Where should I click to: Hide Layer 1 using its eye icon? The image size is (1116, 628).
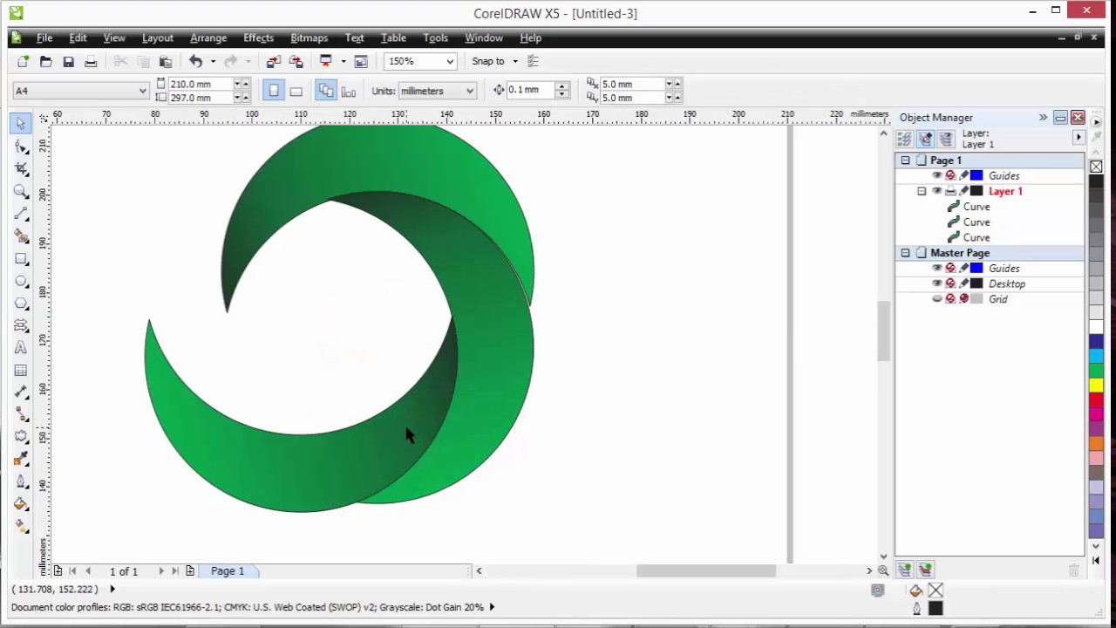[x=936, y=191]
